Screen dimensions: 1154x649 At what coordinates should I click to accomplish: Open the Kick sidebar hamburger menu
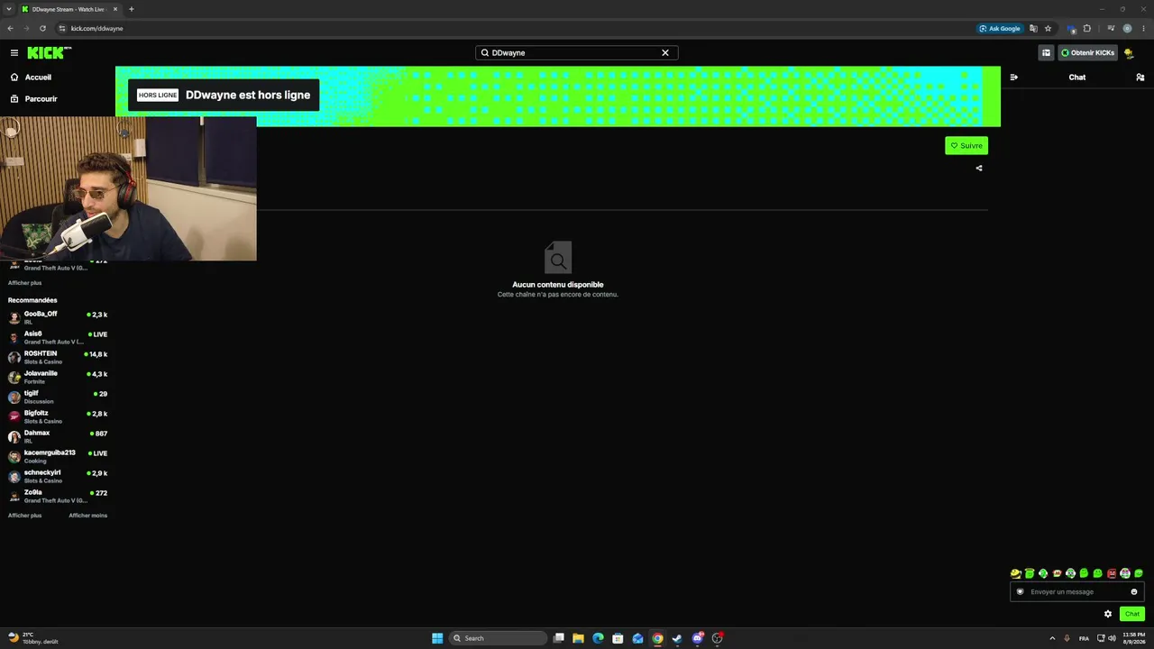(14, 53)
